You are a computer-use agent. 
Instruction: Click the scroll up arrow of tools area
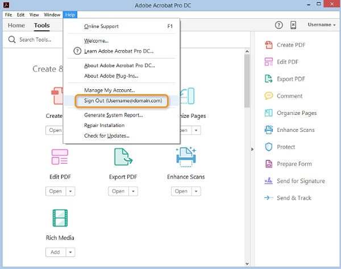tap(247, 51)
